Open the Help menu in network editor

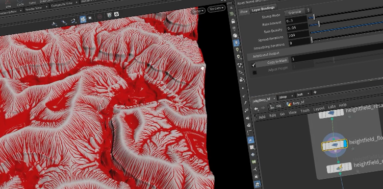click(x=343, y=105)
